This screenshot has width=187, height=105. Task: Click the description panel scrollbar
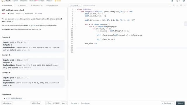point(67,44)
